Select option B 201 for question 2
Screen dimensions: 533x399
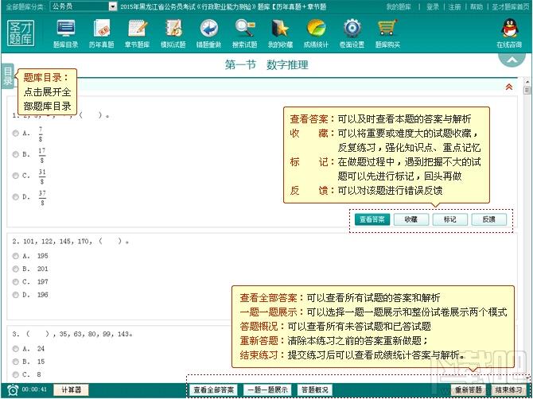tap(16, 269)
